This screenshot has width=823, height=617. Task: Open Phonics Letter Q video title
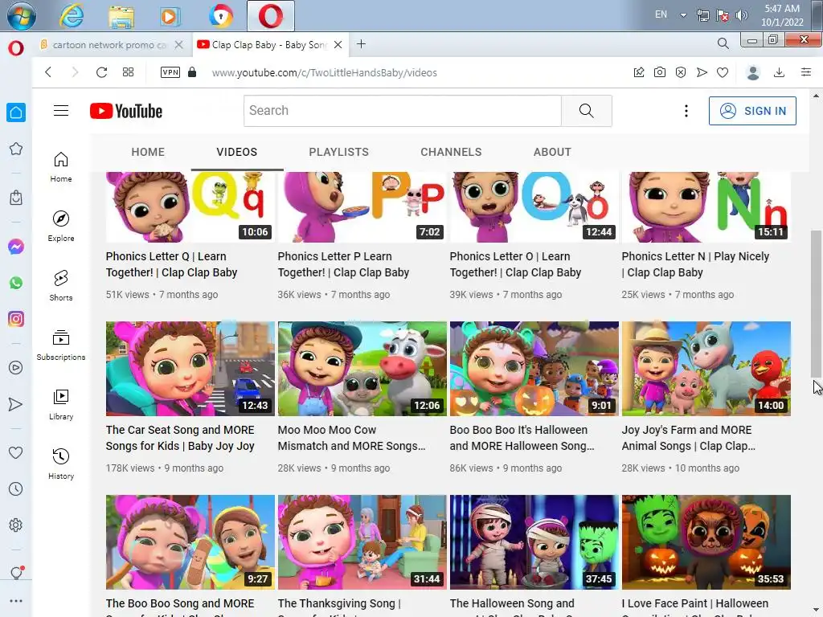[x=171, y=264]
